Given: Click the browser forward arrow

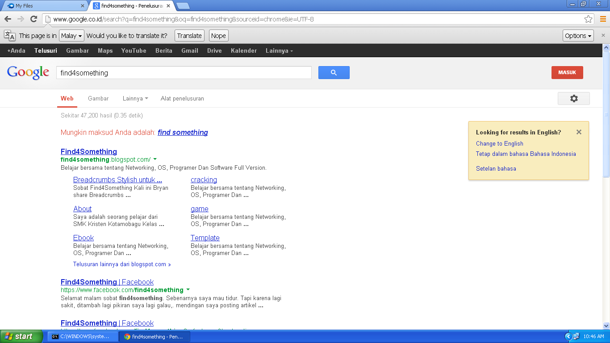Looking at the screenshot, I should tap(21, 19).
